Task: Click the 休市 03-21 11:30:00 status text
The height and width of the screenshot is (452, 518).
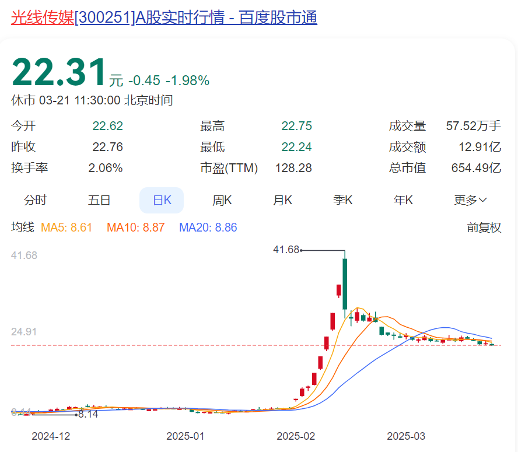Action: [92, 100]
